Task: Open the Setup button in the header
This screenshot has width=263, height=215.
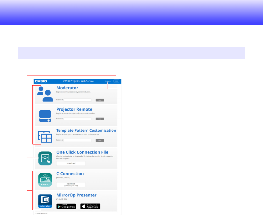Action: 116,81
